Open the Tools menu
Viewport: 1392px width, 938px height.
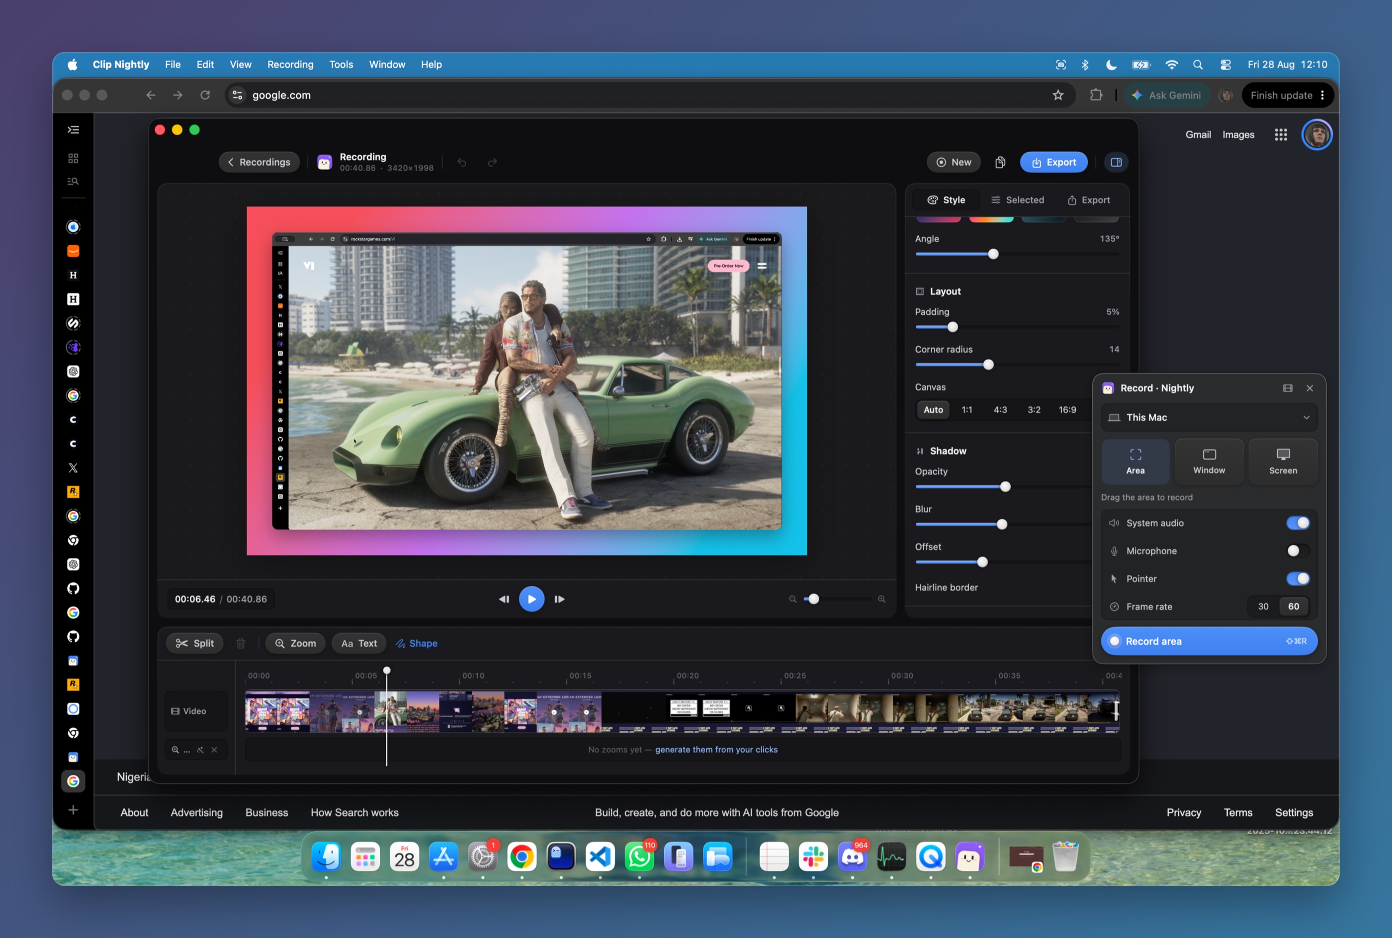point(341,65)
